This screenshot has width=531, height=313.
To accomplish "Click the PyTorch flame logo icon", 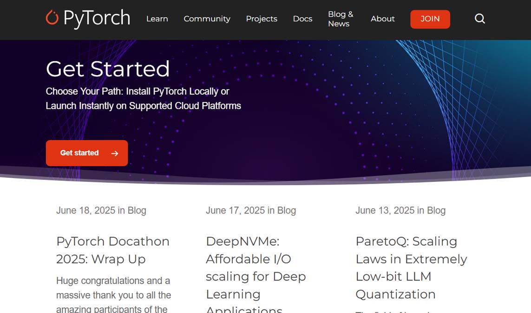I will pos(52,17).
